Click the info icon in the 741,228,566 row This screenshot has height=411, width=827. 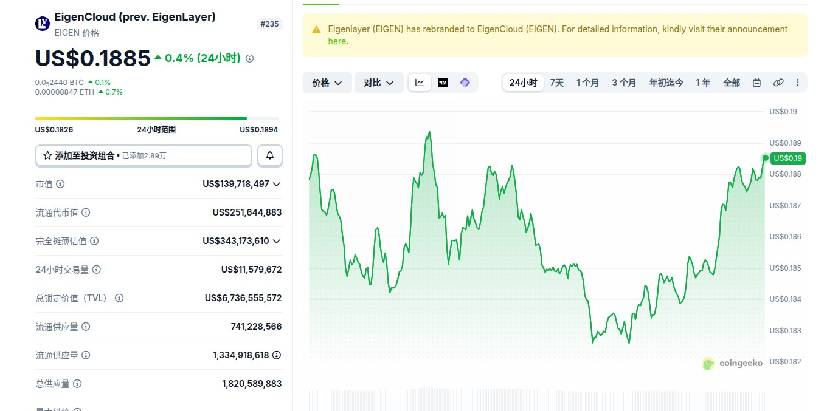click(x=86, y=327)
